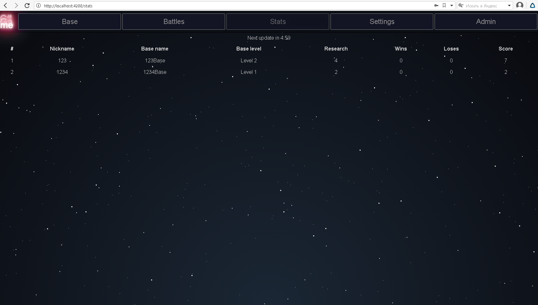The width and height of the screenshot is (538, 305).
Task: Click the Base name column header
Action: [x=155, y=49]
